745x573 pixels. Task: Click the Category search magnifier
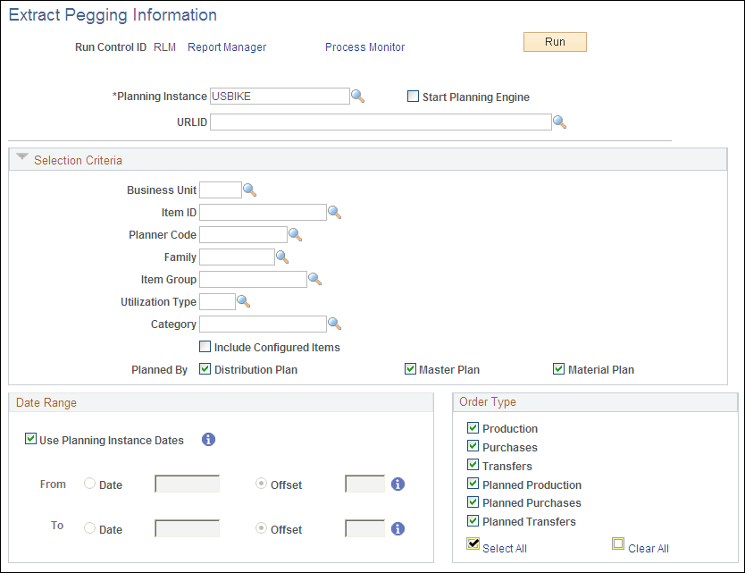coord(335,324)
